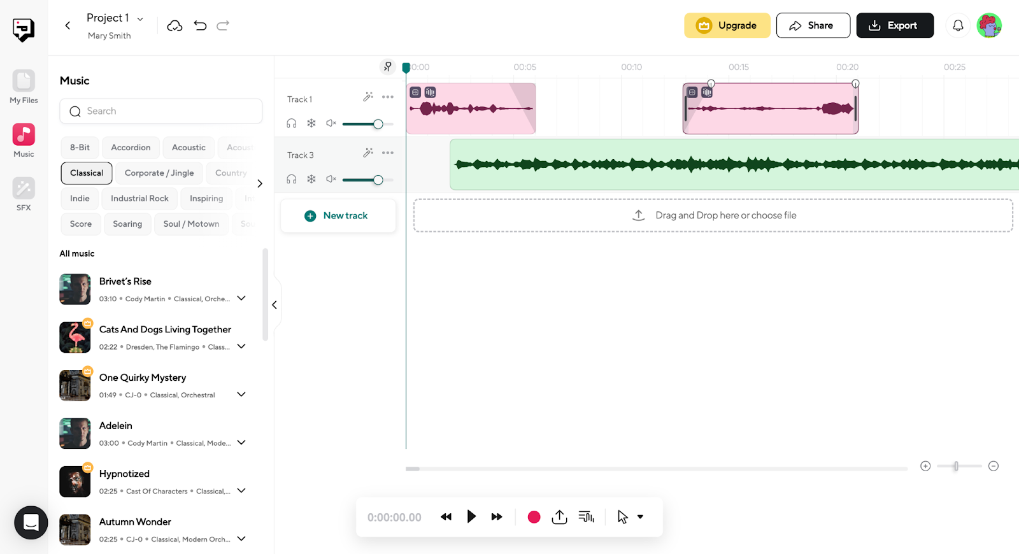Open the SFX panel
Screen dimensions: 1019x554
coord(24,194)
